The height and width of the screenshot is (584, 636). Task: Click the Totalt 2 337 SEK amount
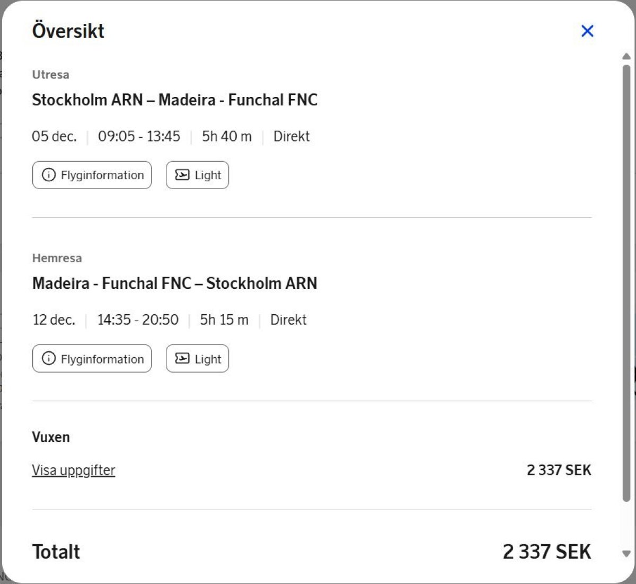coord(547,552)
